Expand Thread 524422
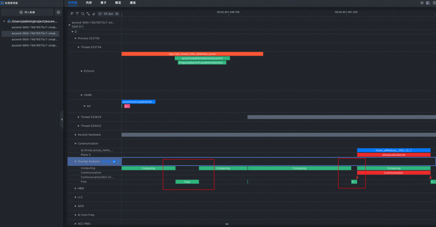The height and width of the screenshot is (227, 436). [x=78, y=126]
